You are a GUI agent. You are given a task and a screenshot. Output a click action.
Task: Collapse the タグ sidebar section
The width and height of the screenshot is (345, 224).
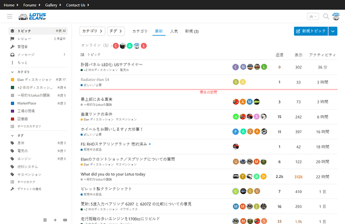point(12,136)
